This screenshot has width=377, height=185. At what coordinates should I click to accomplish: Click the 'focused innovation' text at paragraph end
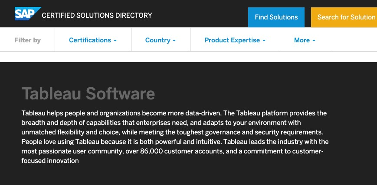(x=50, y=161)
